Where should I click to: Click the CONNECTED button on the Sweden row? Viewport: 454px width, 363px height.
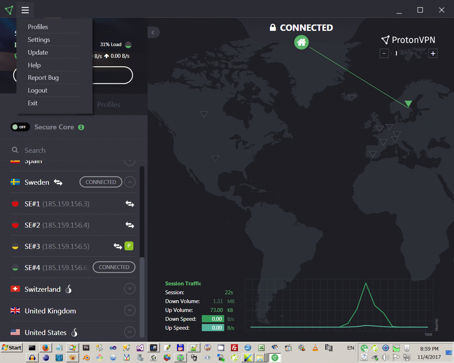[x=101, y=182]
